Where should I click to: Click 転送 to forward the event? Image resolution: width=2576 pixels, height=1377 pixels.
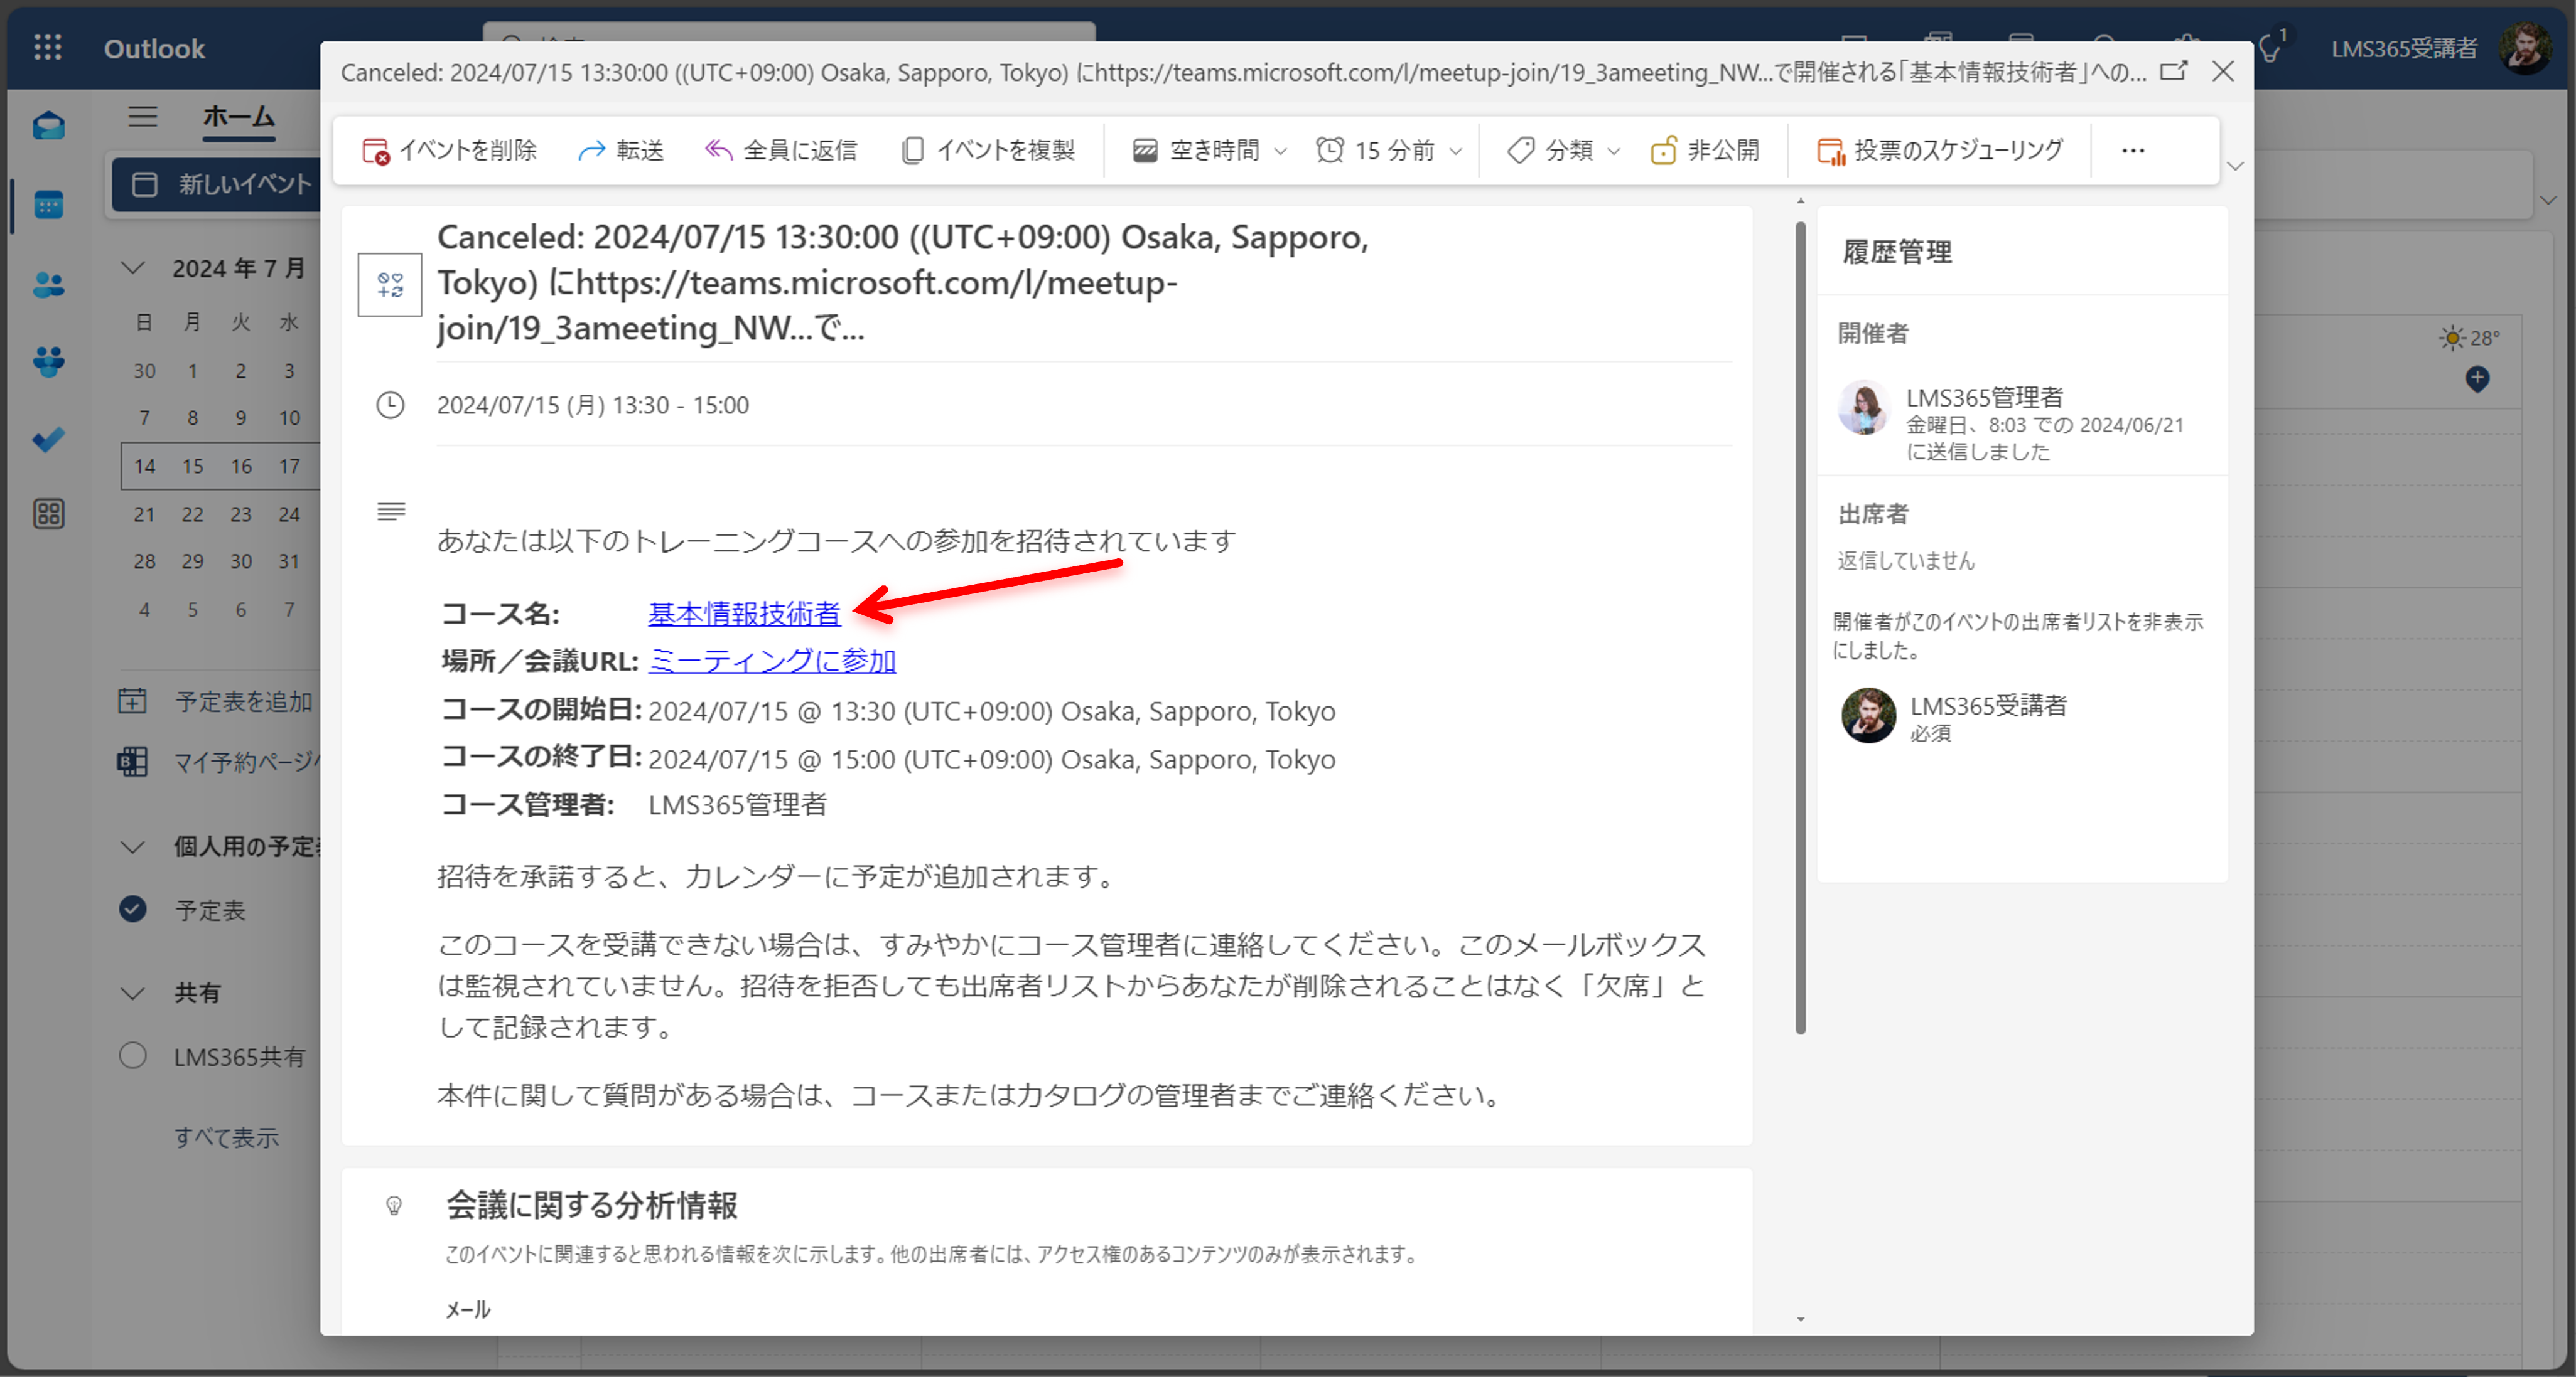click(621, 150)
